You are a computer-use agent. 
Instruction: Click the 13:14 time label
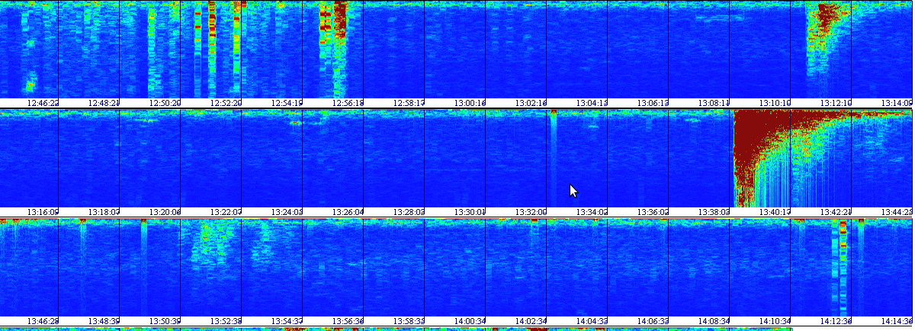(897, 102)
